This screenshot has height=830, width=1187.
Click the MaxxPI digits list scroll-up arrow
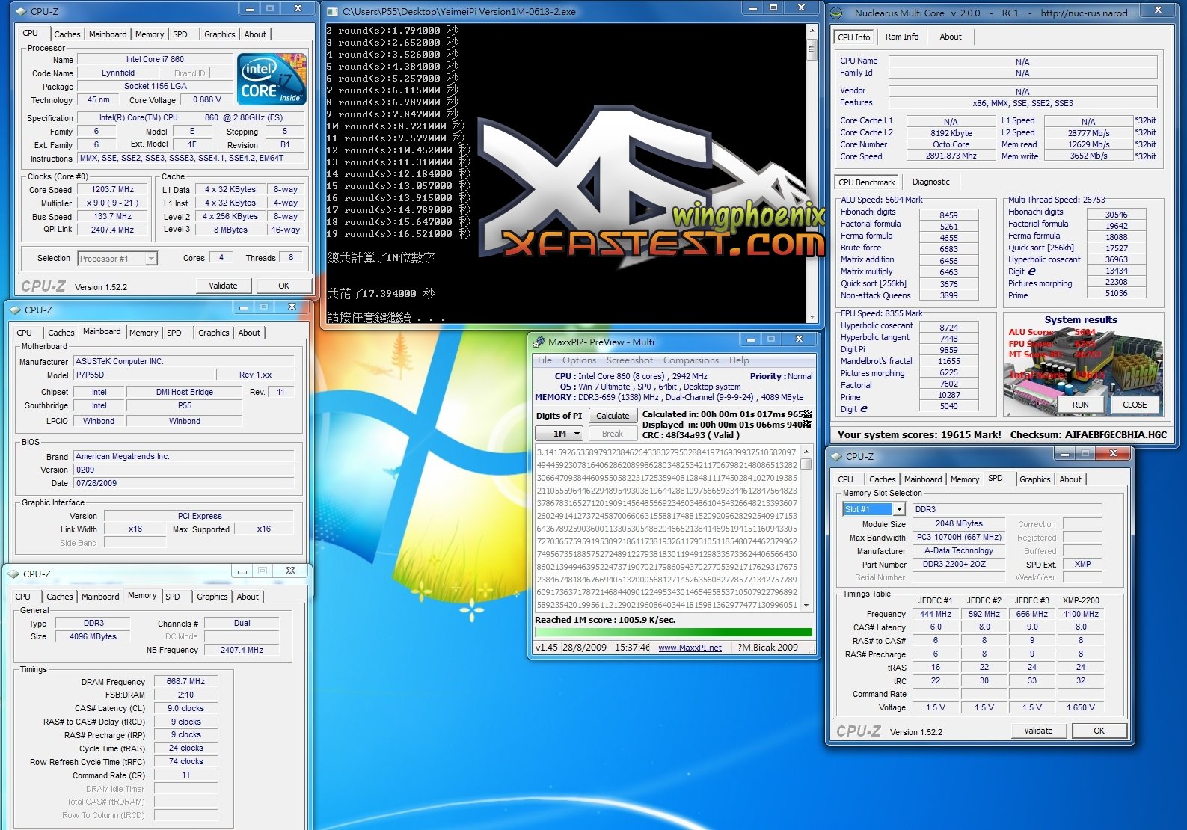806,452
